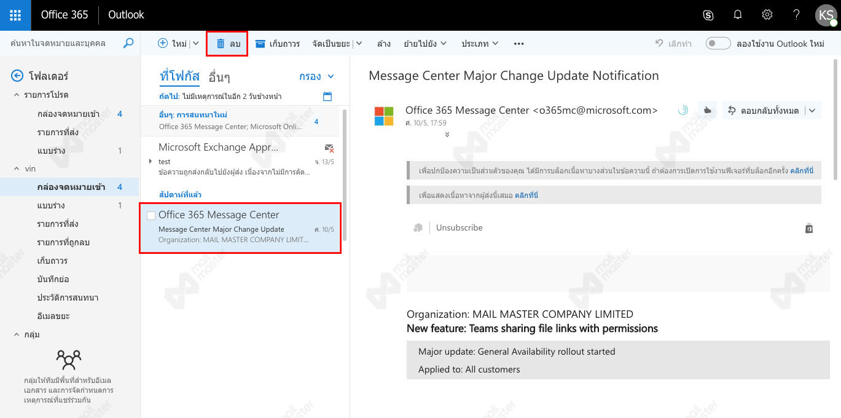
Task: Click คลิกที่นี่ link to always show content
Action: pos(526,195)
